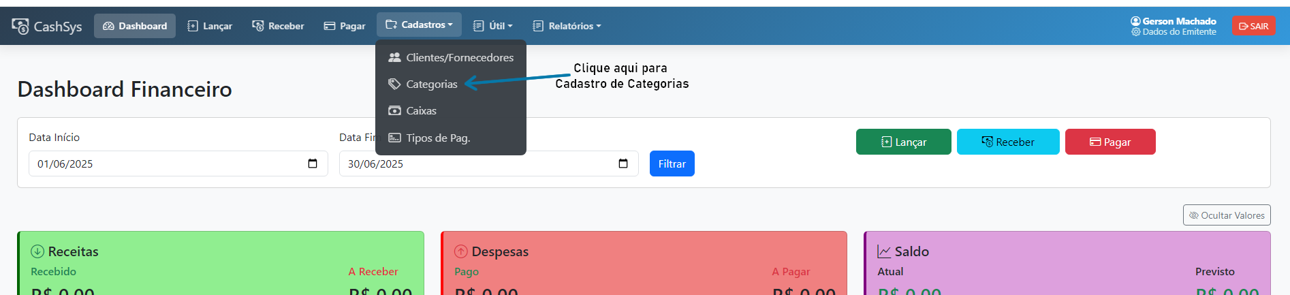Choose Tipos de Pag. menu entry
This screenshot has width=1290, height=295.
pyautogui.click(x=451, y=138)
